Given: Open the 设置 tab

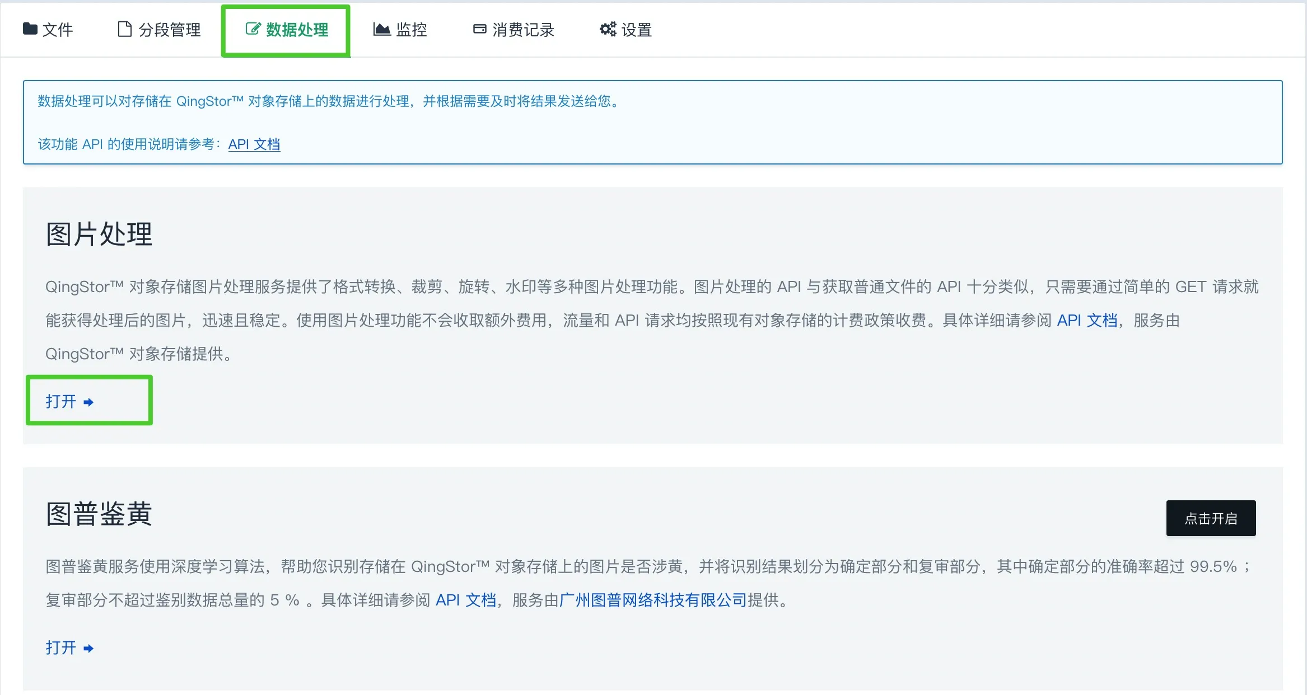Looking at the screenshot, I should point(636,30).
